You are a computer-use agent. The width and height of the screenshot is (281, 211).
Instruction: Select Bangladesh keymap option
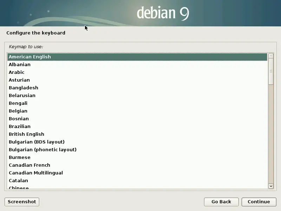coord(24,88)
